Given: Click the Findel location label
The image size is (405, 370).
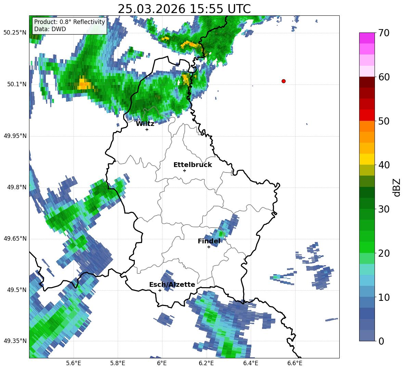Looking at the screenshot, I should (x=209, y=241).
